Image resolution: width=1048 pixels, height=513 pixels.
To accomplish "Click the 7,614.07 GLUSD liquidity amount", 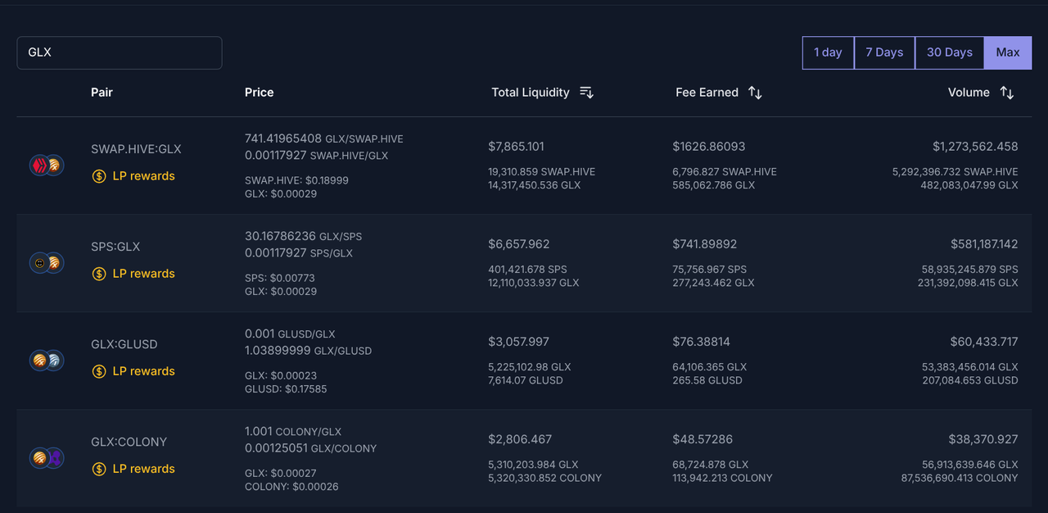I will [x=526, y=380].
